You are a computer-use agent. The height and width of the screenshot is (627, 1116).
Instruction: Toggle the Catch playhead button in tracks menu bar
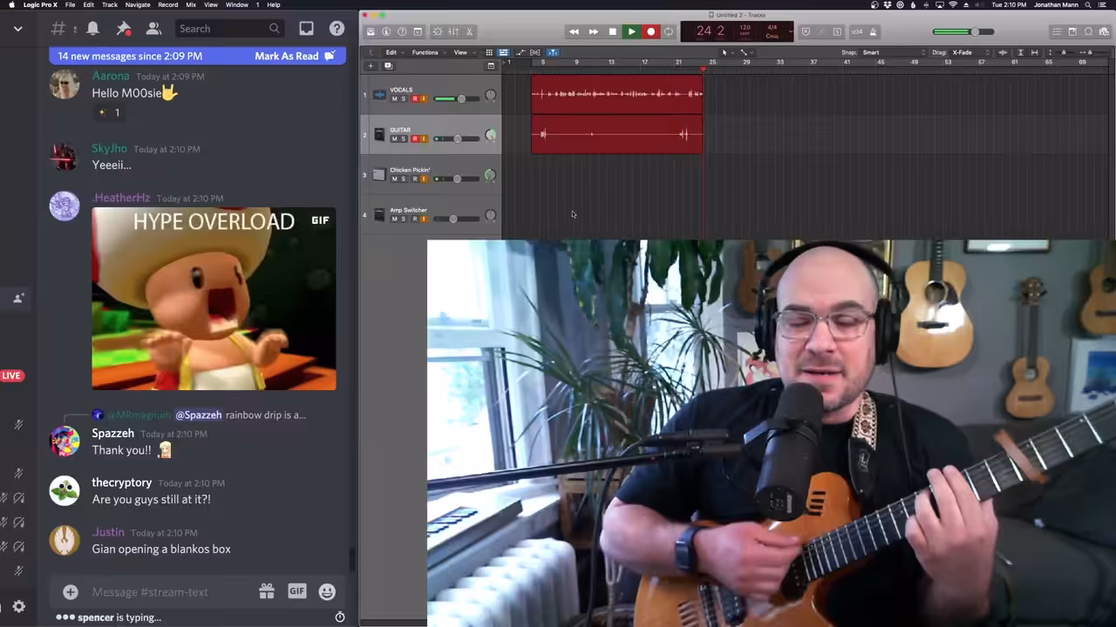(553, 52)
